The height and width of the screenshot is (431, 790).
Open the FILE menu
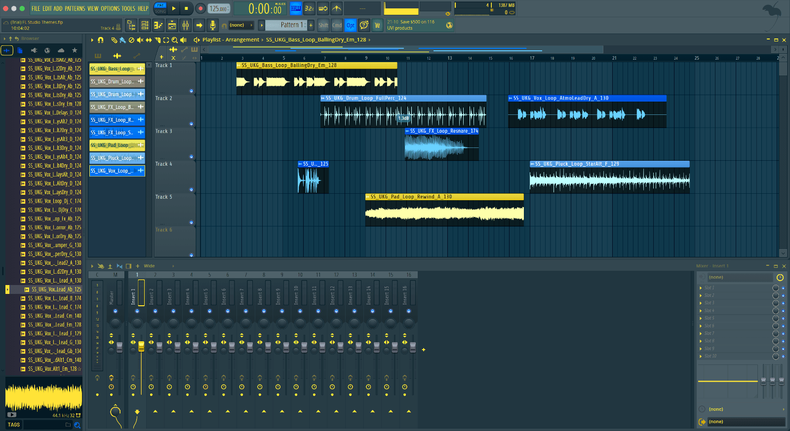point(36,8)
